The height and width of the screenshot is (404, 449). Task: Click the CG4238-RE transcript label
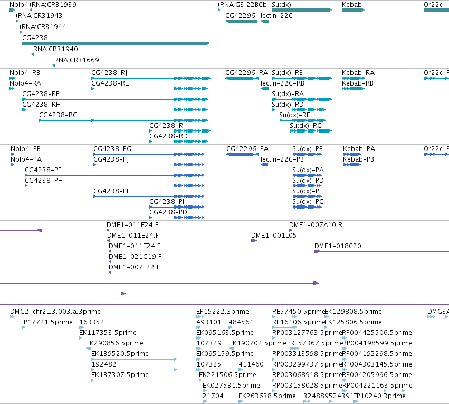(x=110, y=83)
